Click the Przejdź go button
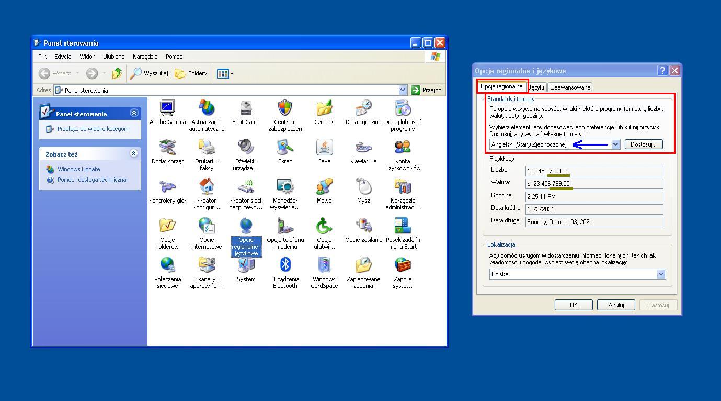 click(426, 90)
